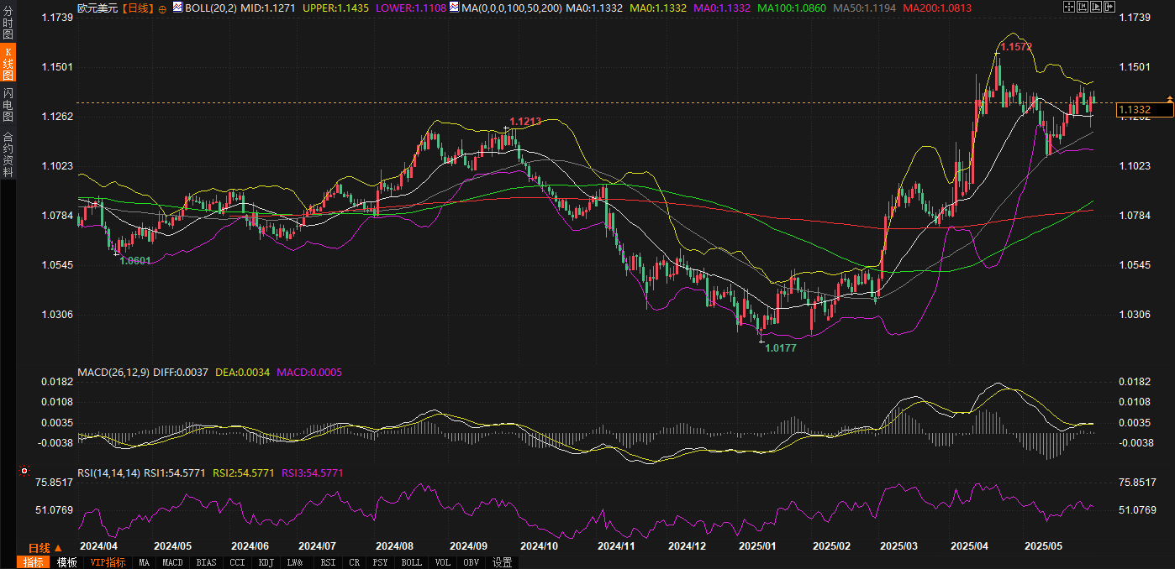Click the 1.0601 trough price label
Viewport: 1175px width, 569px height.
click(x=135, y=261)
